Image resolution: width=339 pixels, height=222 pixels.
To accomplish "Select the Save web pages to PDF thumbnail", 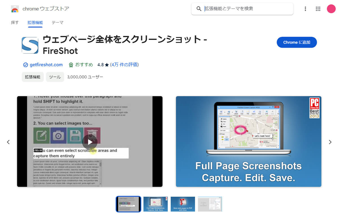I will click(x=183, y=204).
